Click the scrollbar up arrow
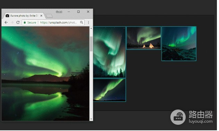 (91, 28)
